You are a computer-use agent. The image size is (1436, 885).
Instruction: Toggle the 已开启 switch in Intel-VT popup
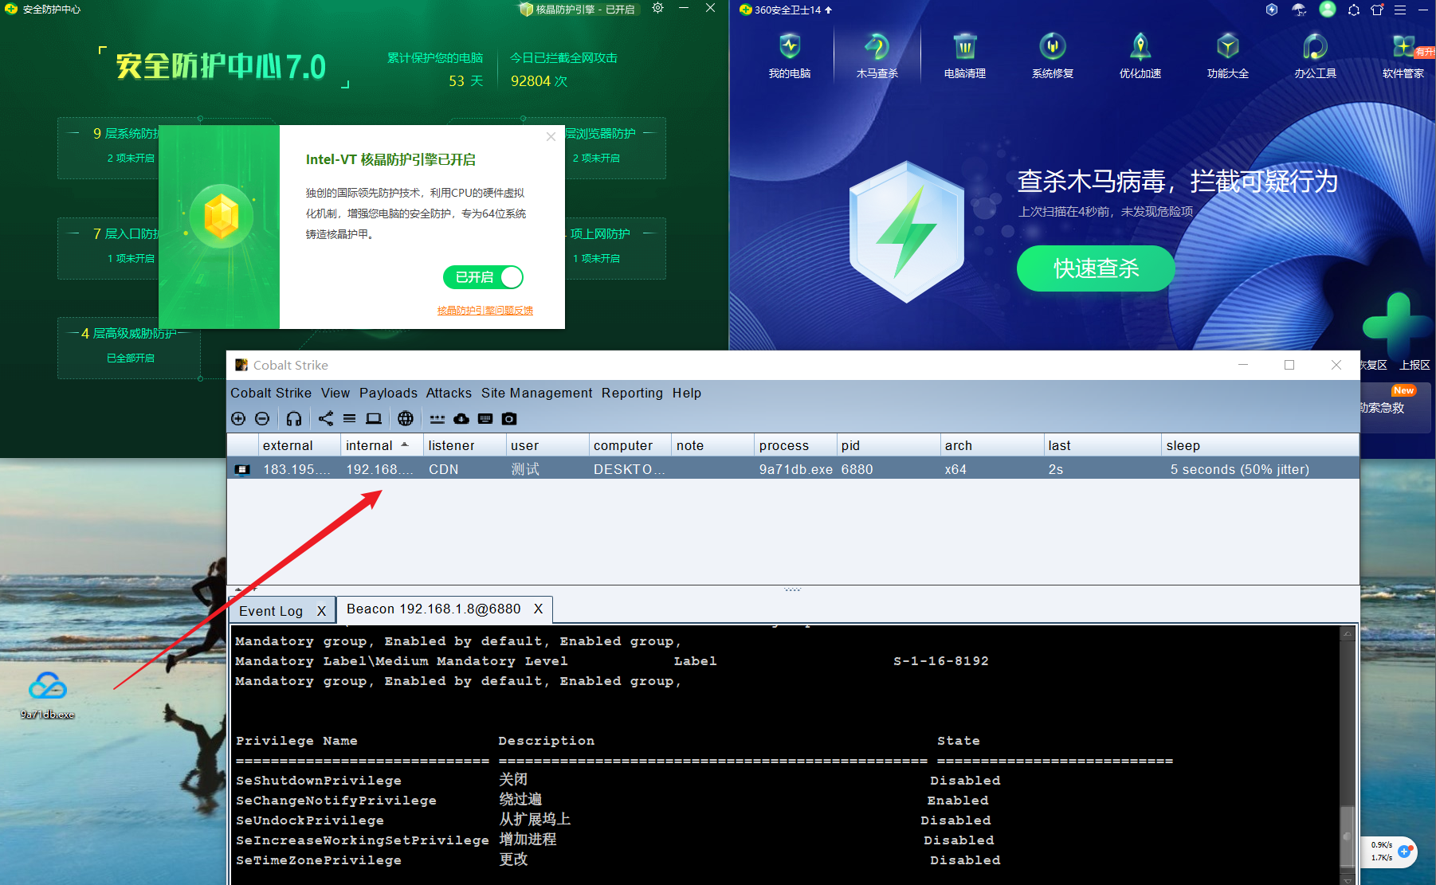click(484, 277)
